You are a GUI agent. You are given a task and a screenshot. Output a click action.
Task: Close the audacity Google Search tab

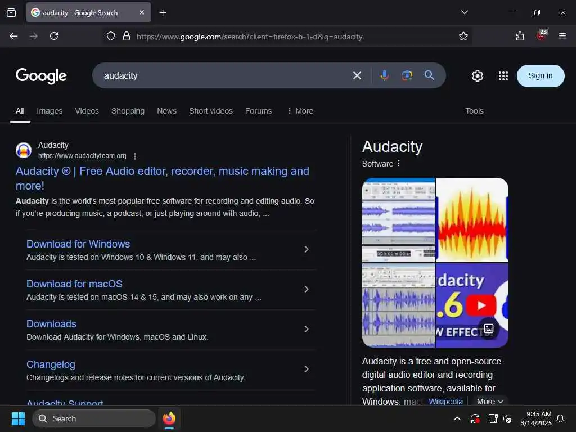point(142,12)
